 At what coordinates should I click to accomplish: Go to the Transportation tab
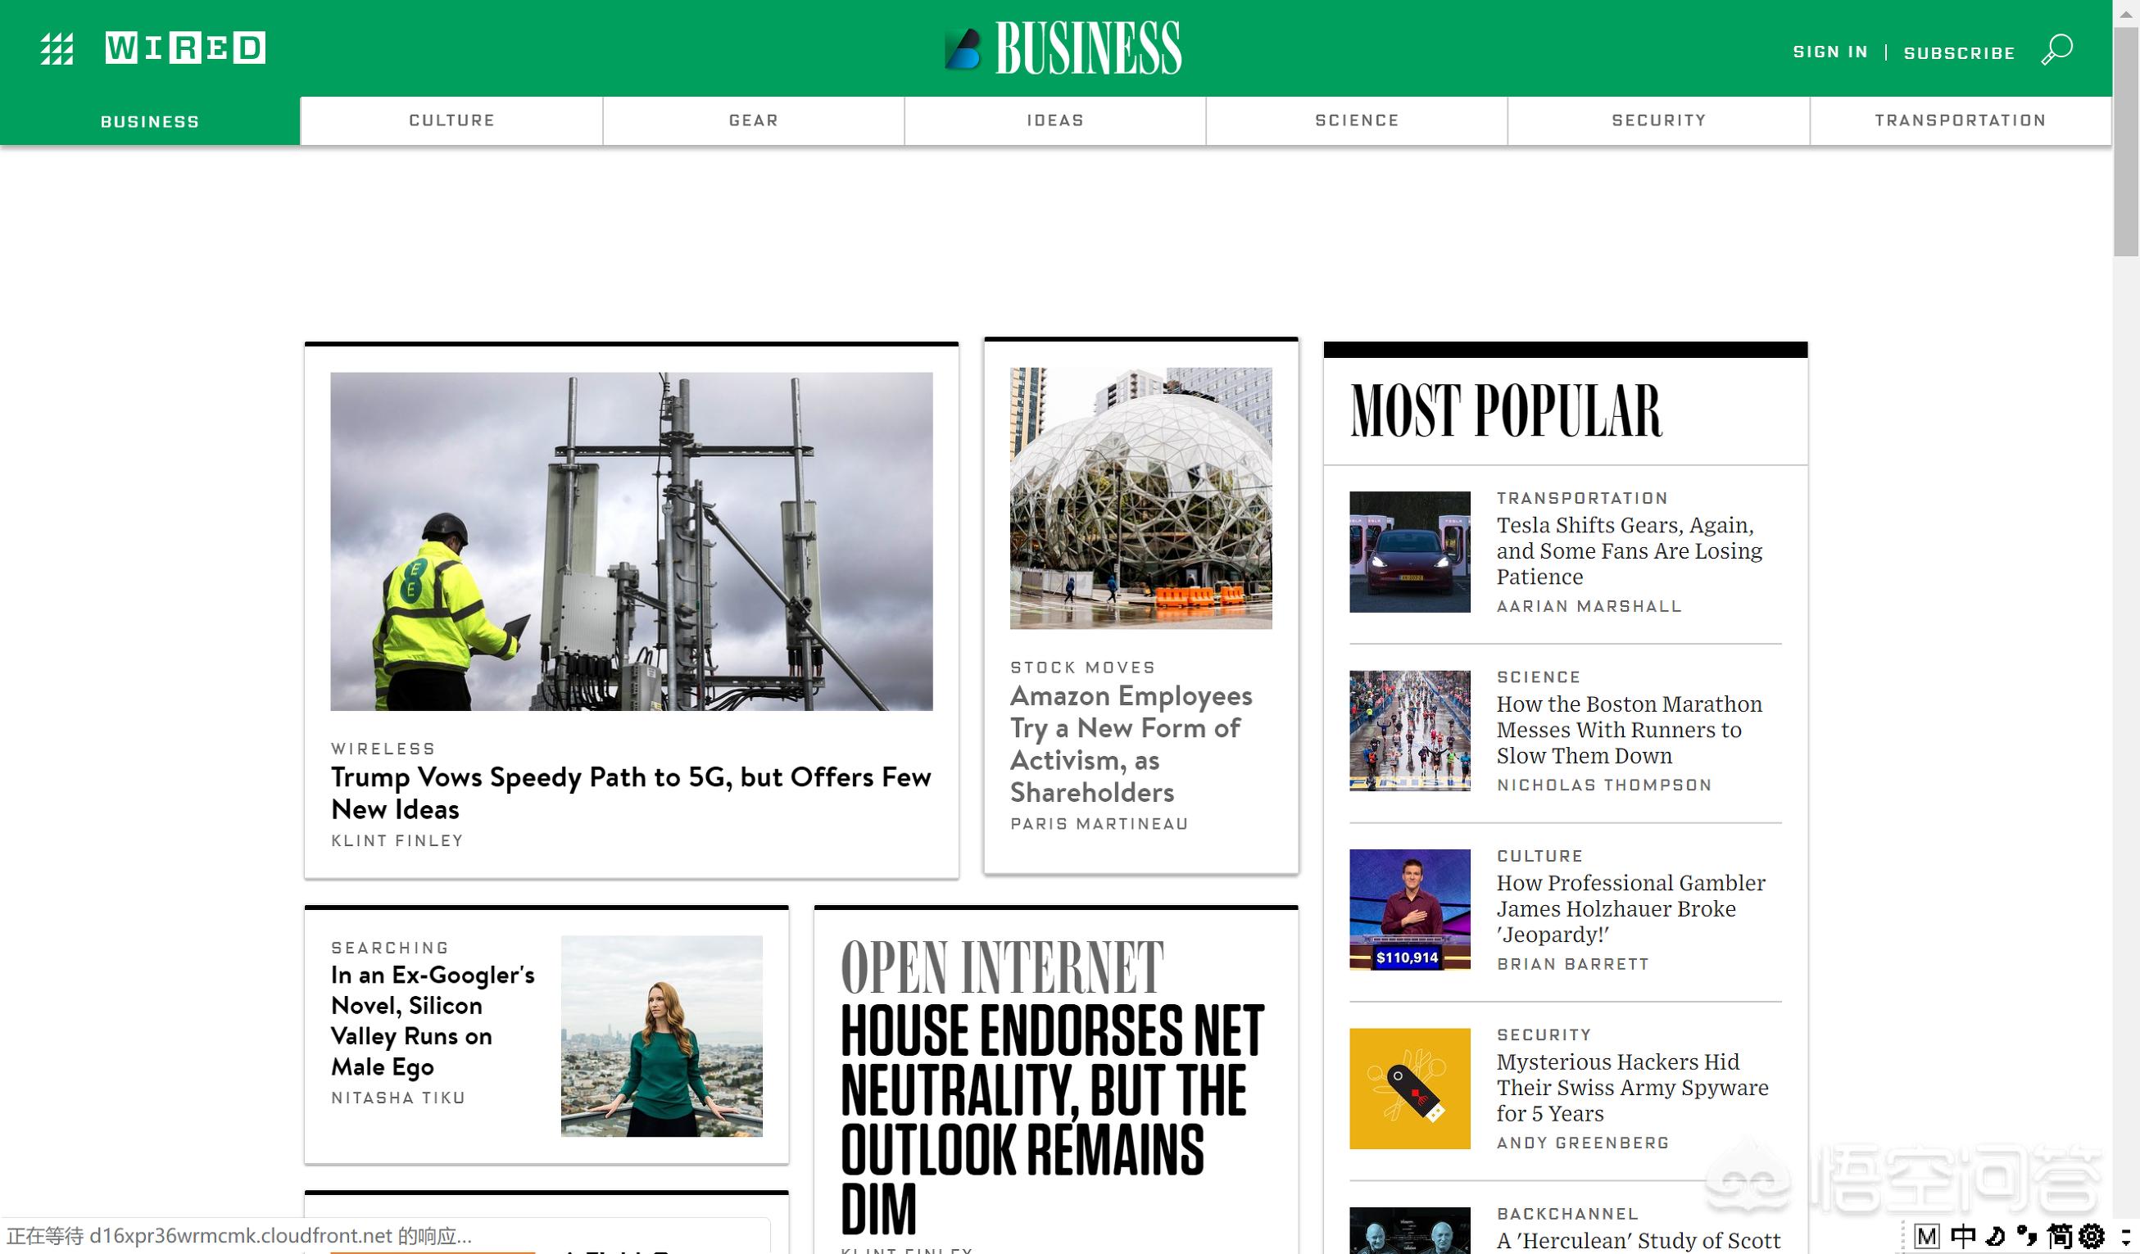tap(1960, 120)
